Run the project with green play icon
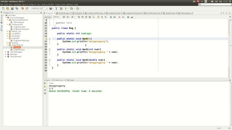The image size is (232, 130). point(66,8)
